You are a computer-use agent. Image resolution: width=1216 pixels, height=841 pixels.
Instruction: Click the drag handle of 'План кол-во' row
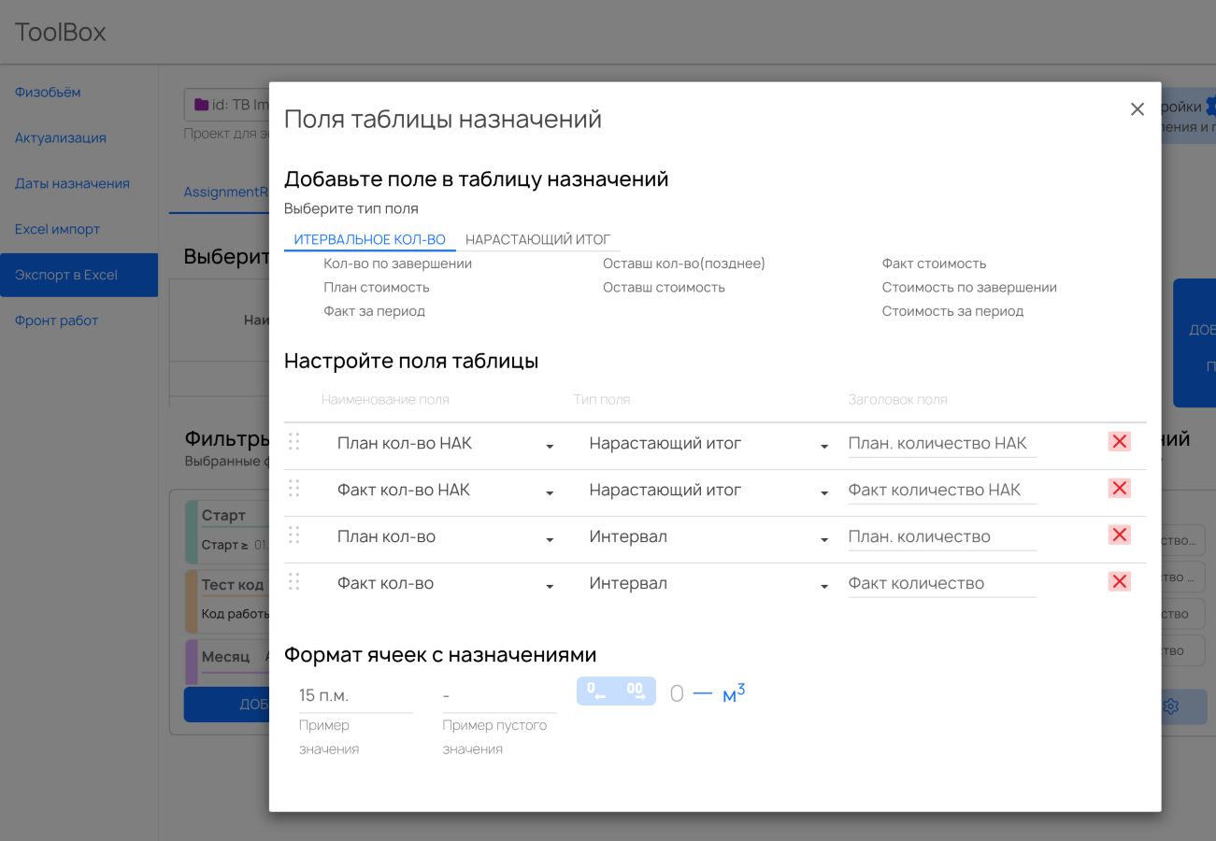[x=293, y=535]
